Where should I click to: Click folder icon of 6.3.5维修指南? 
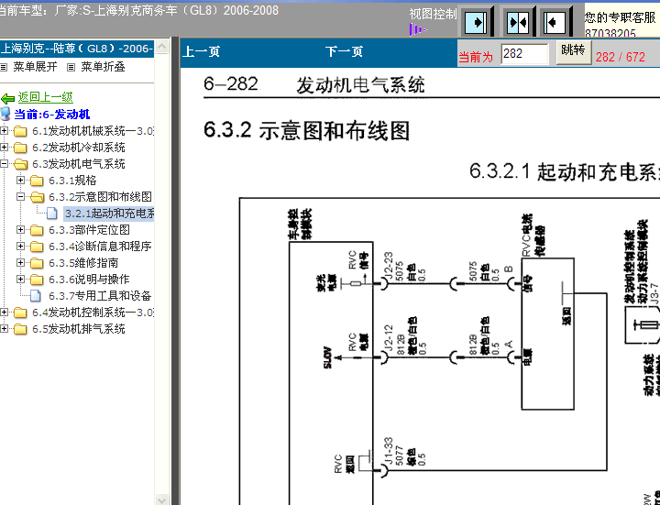point(37,263)
